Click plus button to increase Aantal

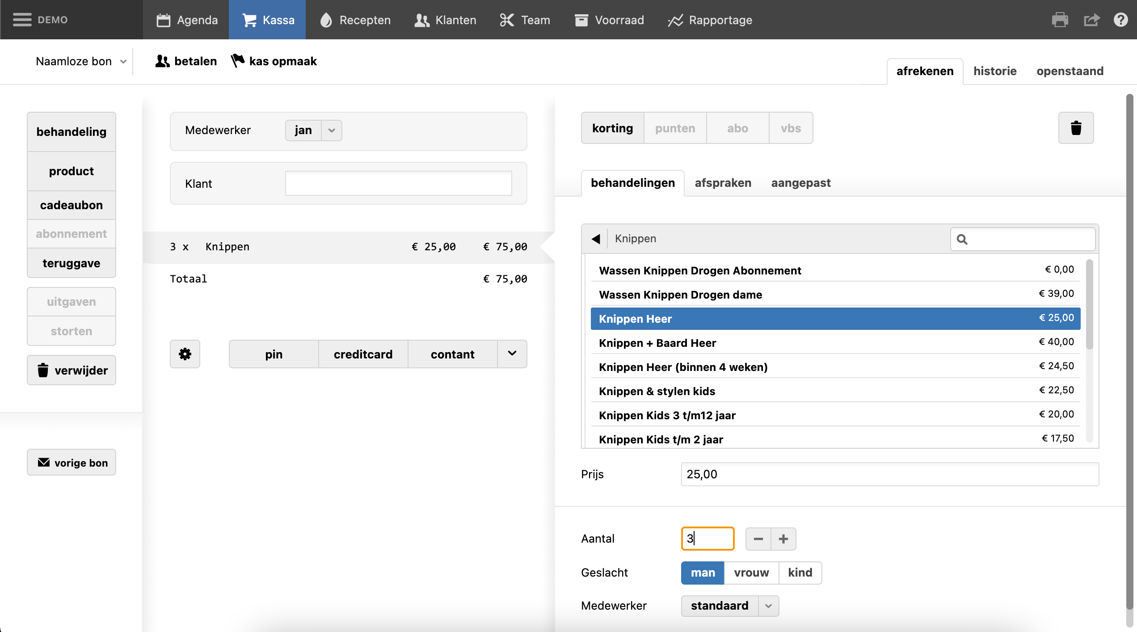[783, 539]
